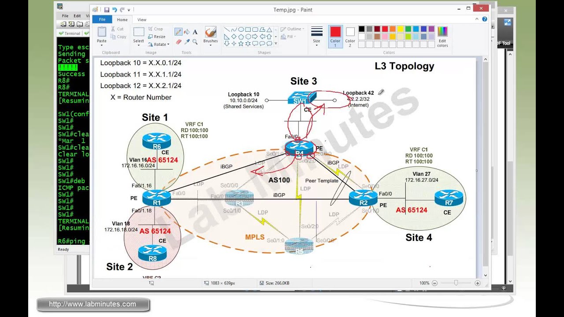Click the Copy button
The width and height of the screenshot is (564, 317).
coord(118,37)
